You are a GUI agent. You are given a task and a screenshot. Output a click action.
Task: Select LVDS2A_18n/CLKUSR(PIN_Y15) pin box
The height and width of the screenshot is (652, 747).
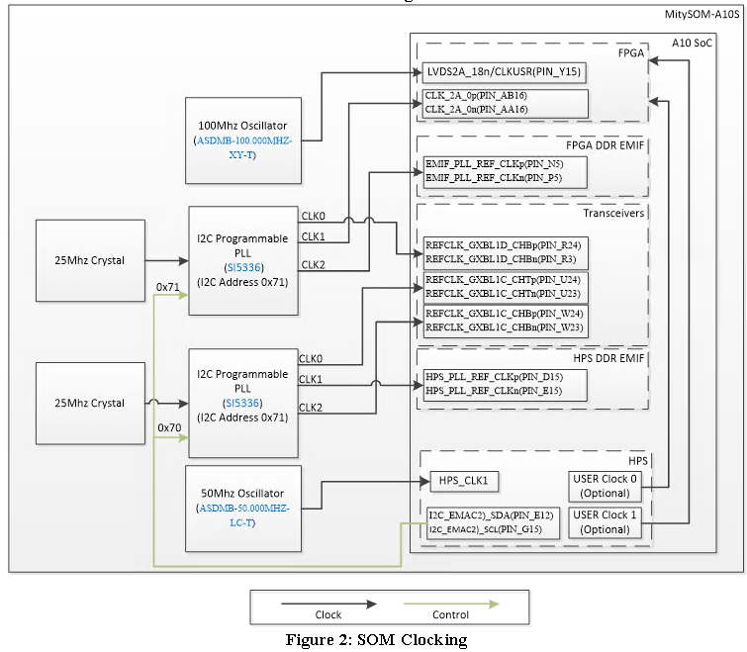(x=504, y=72)
